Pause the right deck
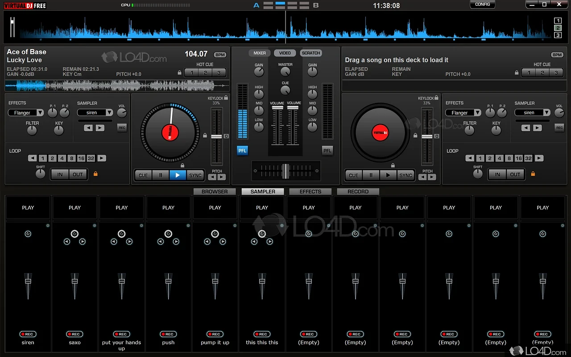Screen dimensions: 571x357 (x=371, y=175)
